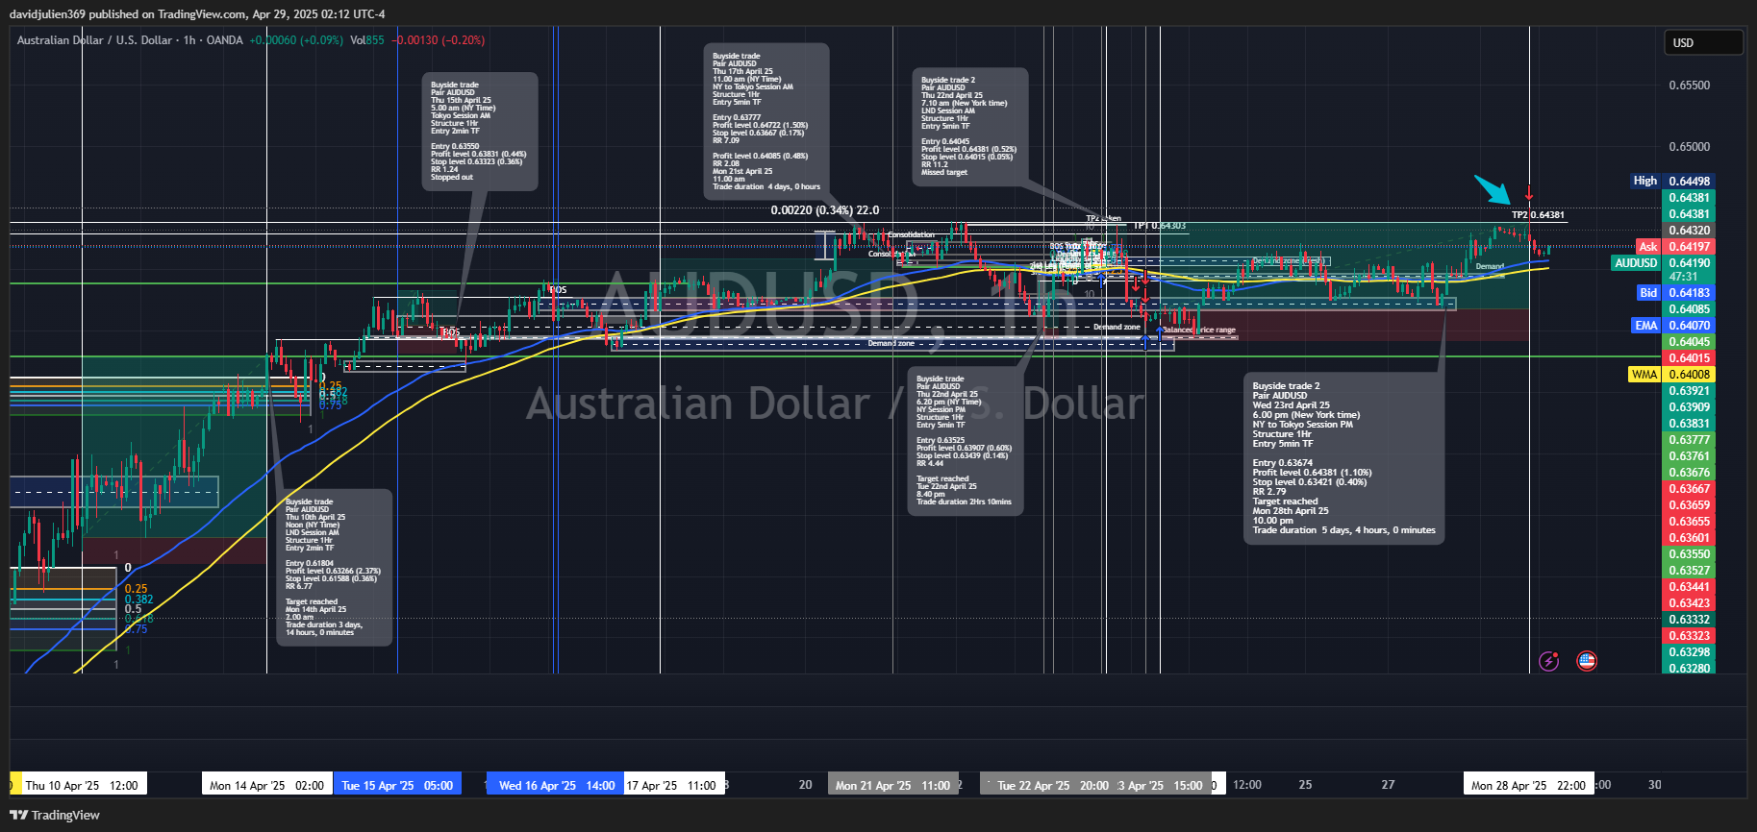Click the Mon 14 Apr '25 02:00 time marker

(266, 785)
